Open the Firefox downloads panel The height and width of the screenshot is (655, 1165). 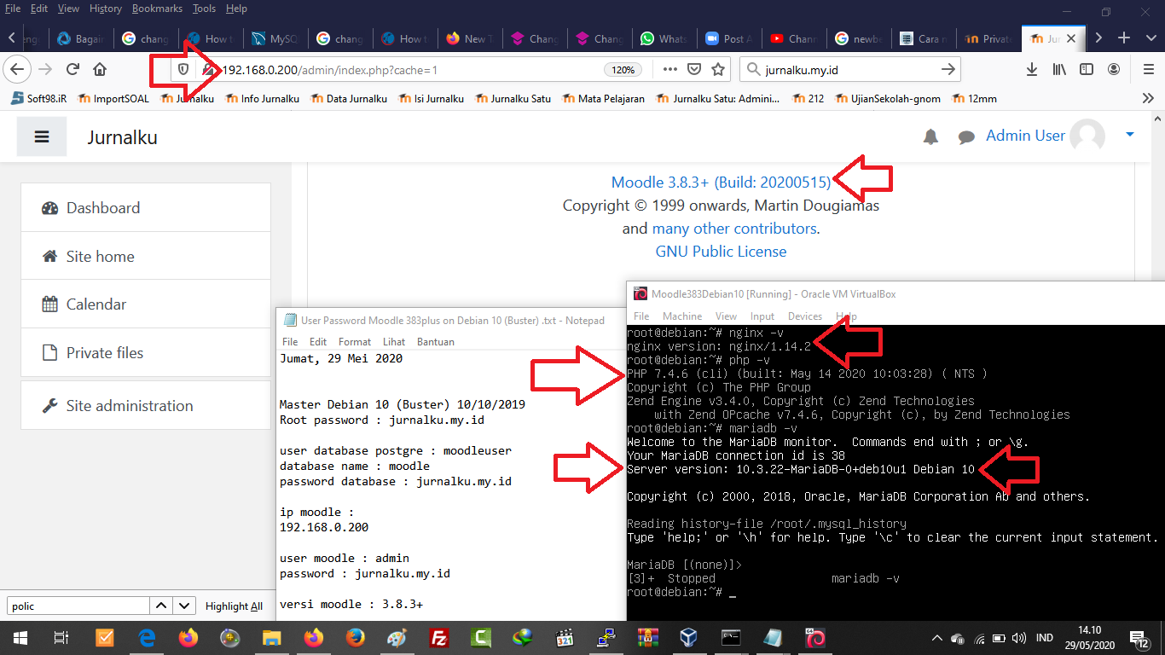[1032, 69]
